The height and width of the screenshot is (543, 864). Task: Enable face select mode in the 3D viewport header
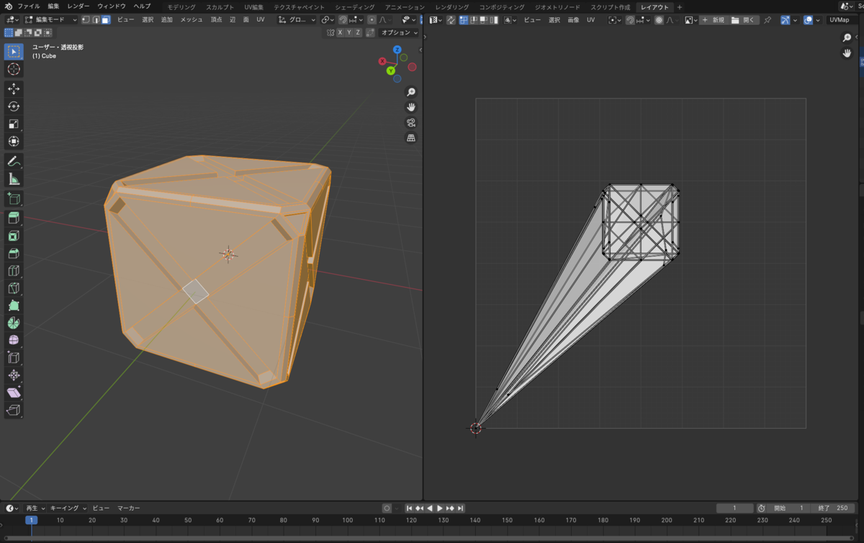click(x=106, y=20)
